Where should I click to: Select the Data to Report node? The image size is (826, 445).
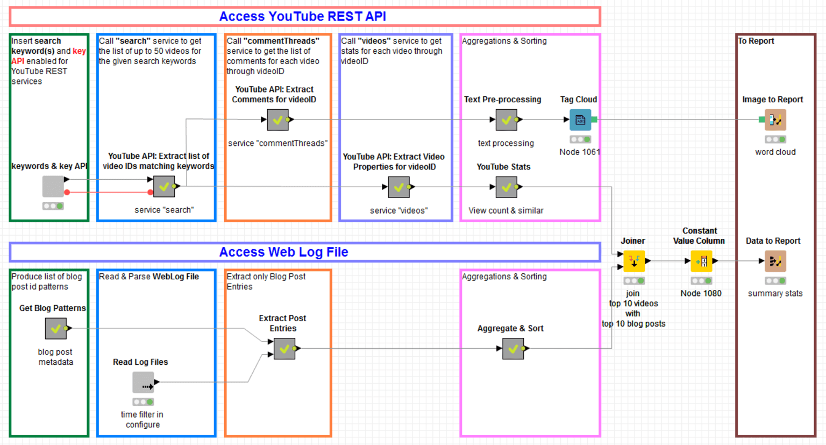775,261
